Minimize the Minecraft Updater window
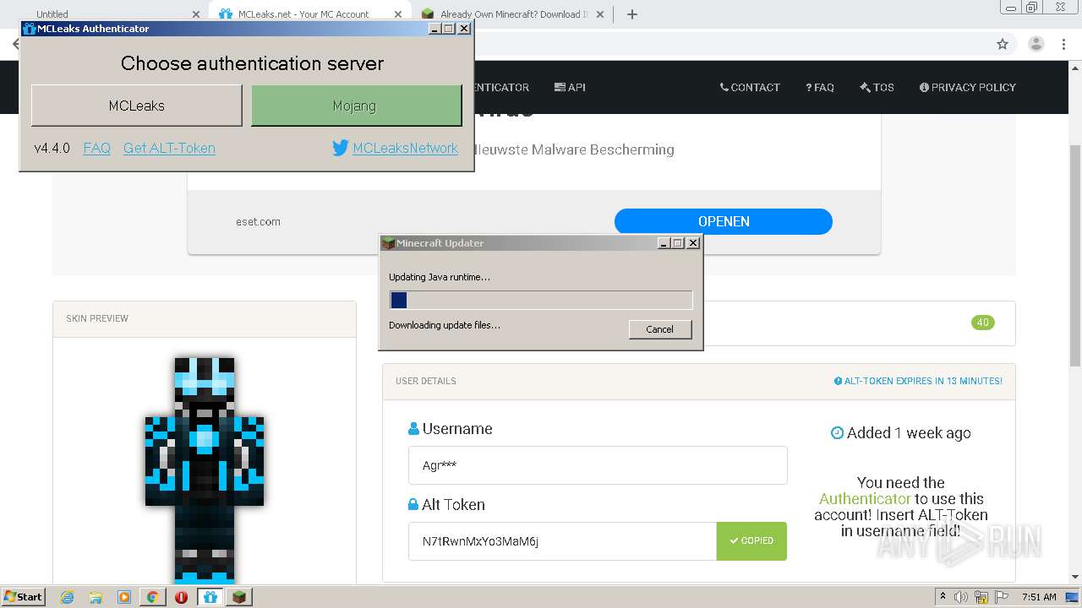This screenshot has height=608, width=1082. pos(664,243)
